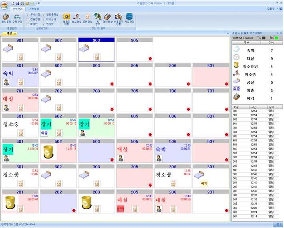The width and height of the screenshot is (284, 228).
Task: Enable the 전송전열 checkbox
Action: click(x=27, y=19)
